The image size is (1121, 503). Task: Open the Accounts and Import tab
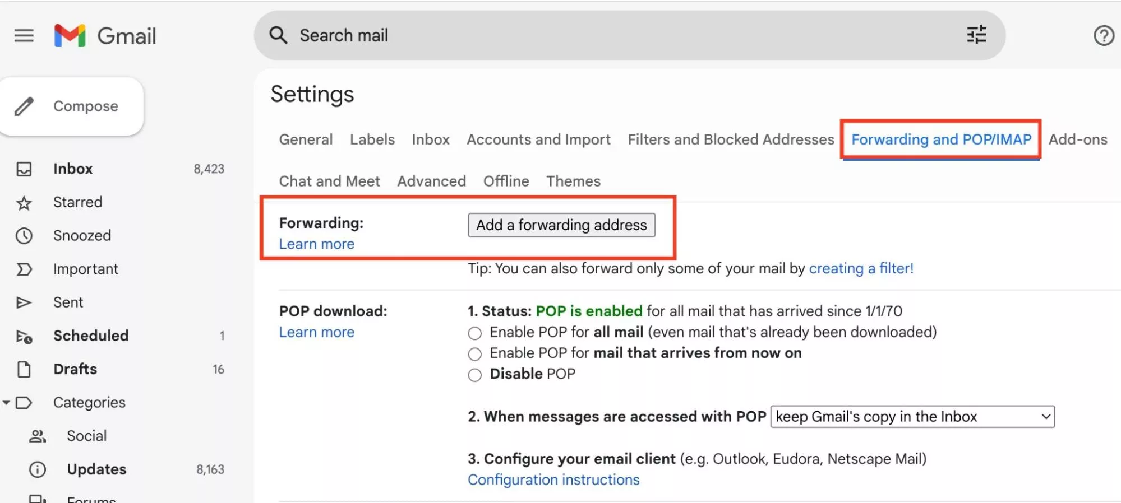[x=538, y=139]
